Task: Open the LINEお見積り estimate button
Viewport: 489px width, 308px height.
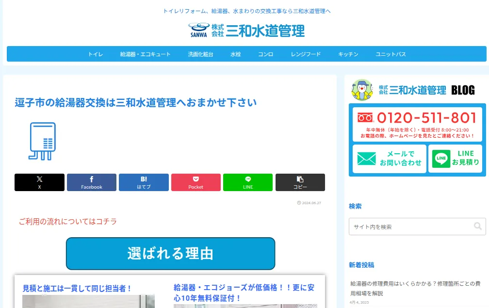Action: point(456,158)
